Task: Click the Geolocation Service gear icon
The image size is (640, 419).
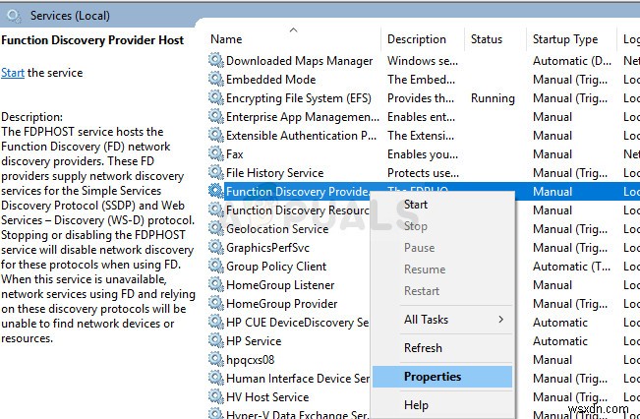Action: pos(216,229)
